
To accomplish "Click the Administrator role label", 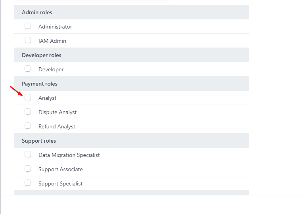I will (x=55, y=27).
